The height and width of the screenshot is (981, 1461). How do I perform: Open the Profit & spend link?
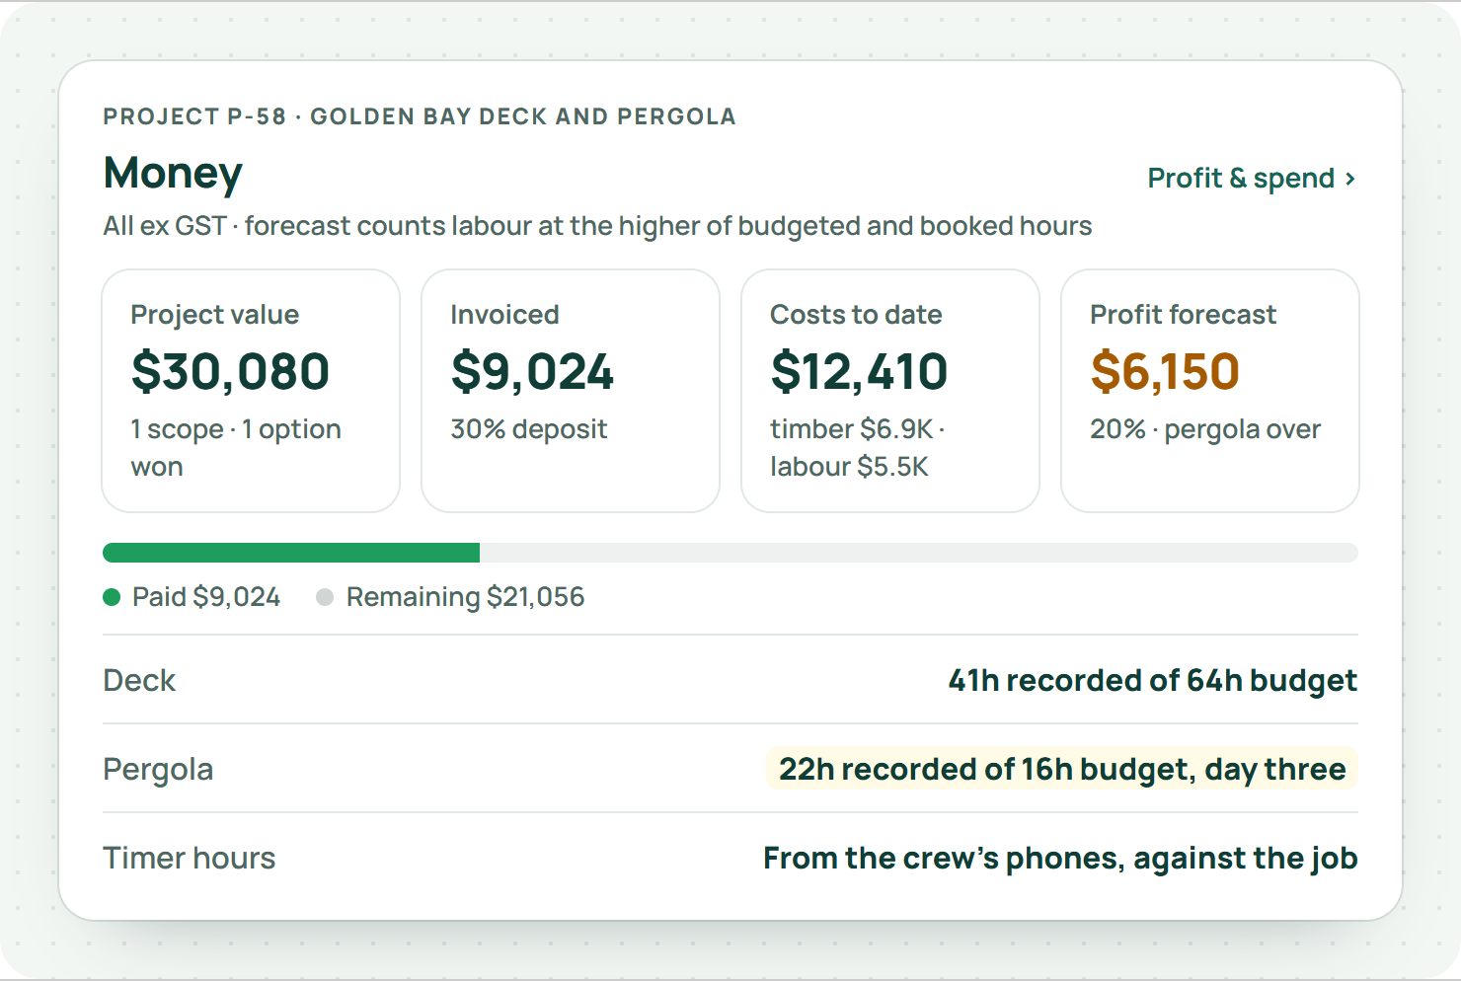pos(1252,179)
